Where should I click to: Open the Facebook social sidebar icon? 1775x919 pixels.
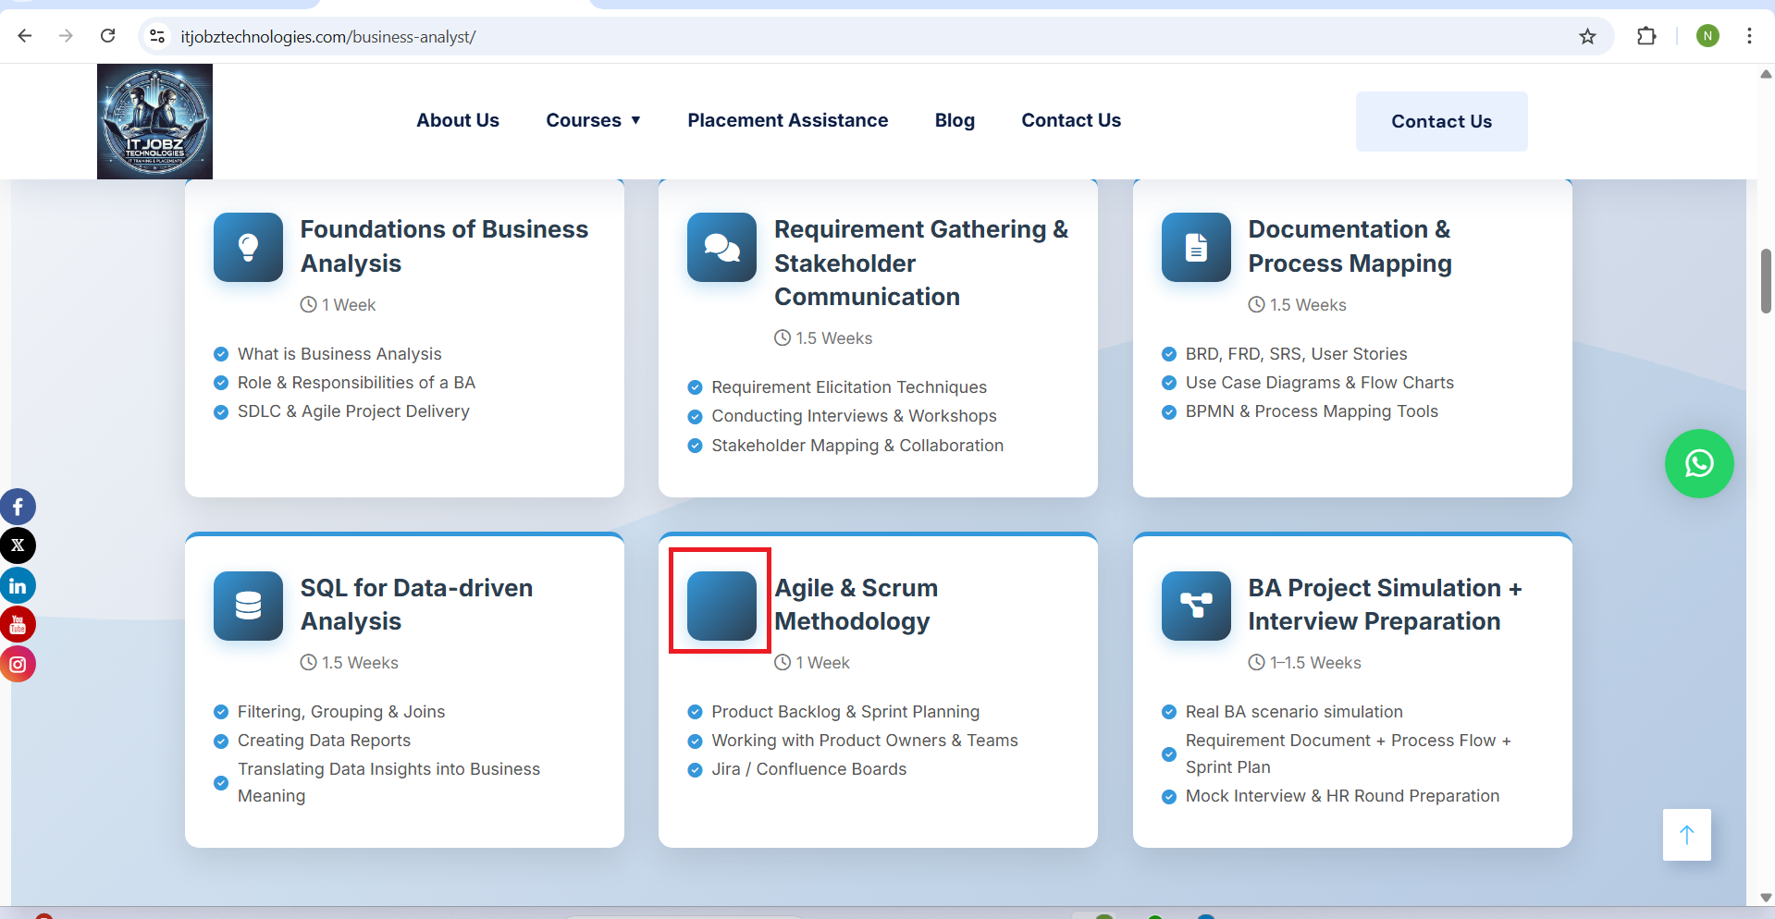18,507
